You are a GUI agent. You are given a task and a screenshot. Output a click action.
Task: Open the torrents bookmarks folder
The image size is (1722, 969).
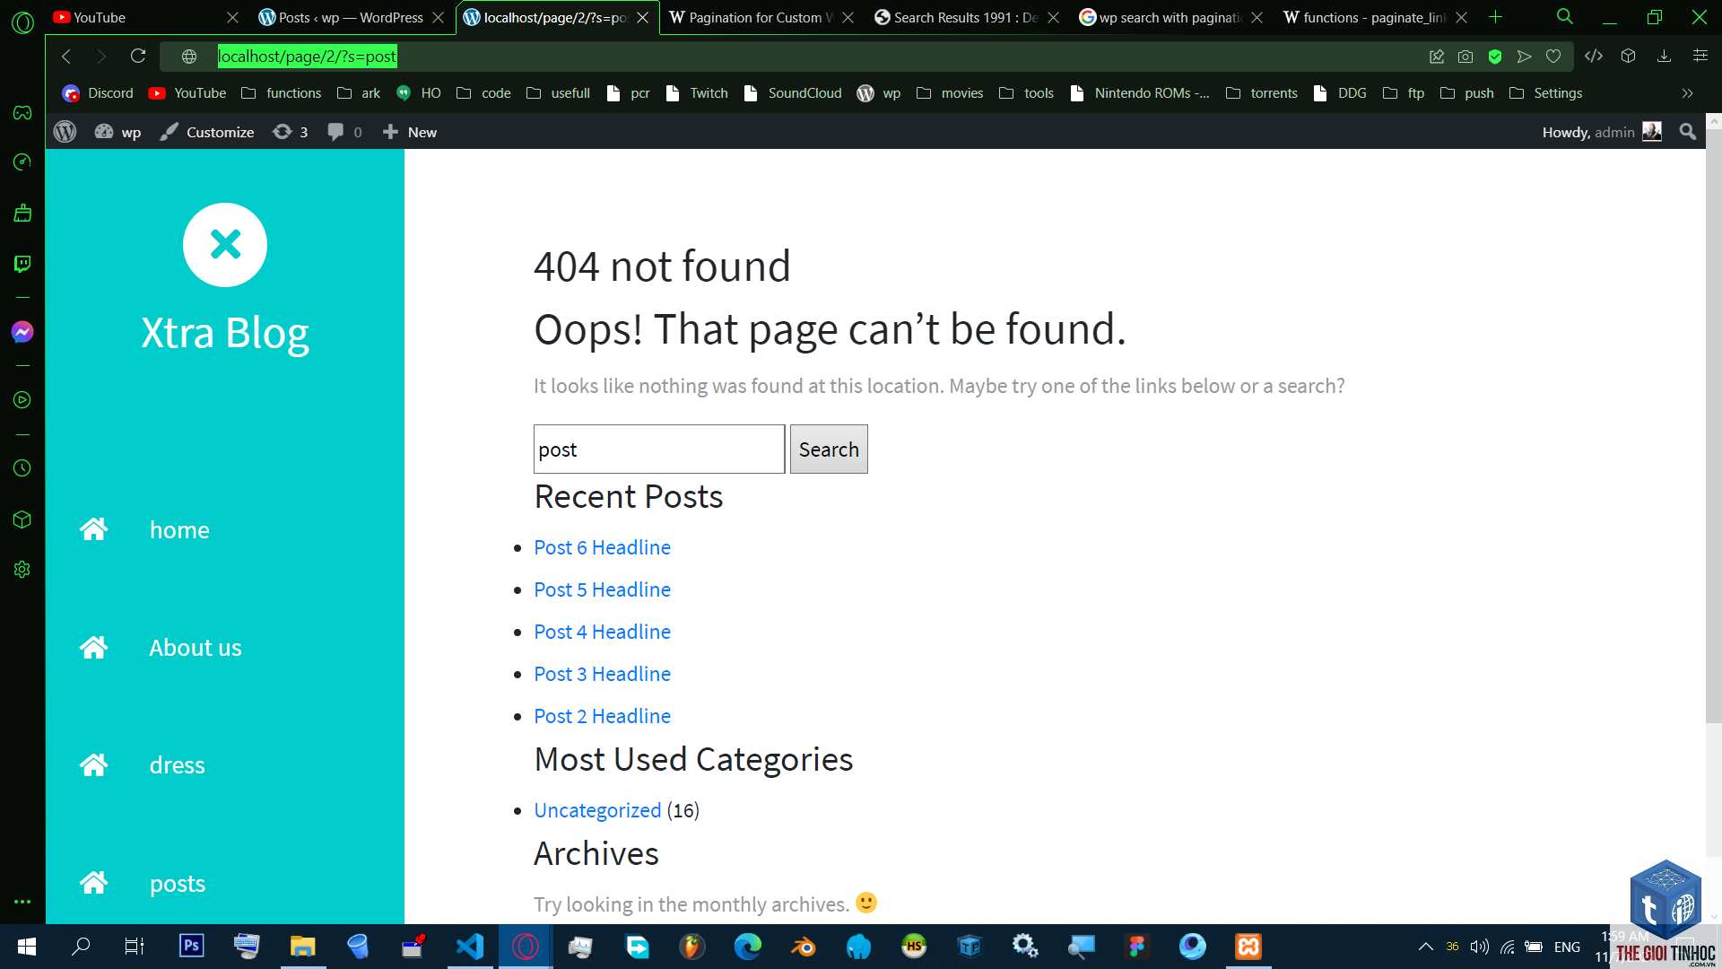coord(1261,93)
